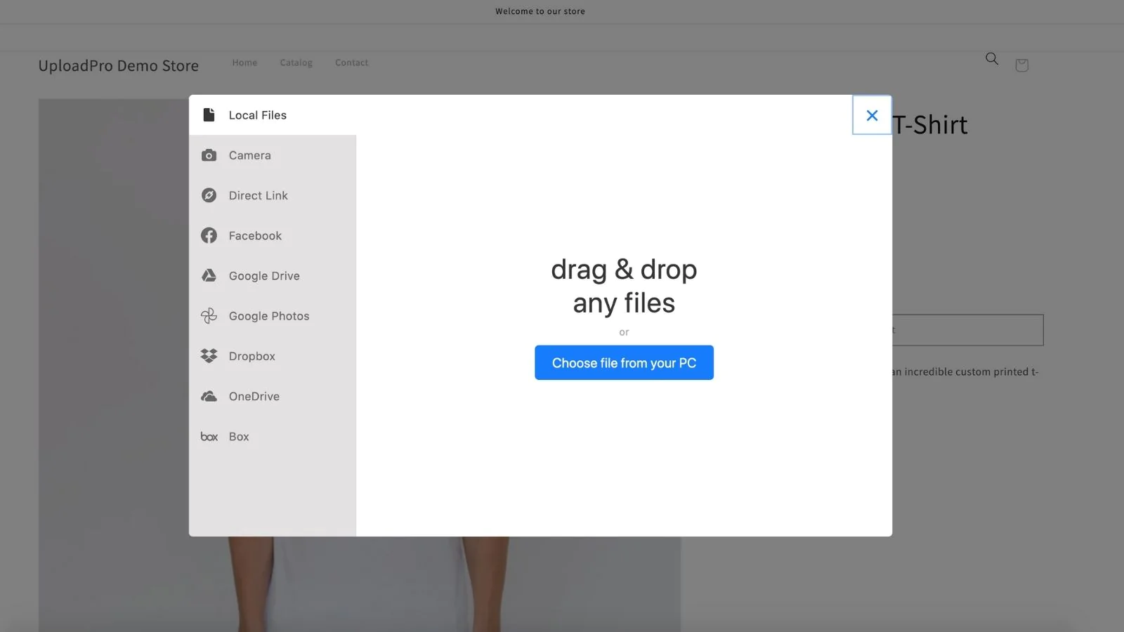Select the Camera icon in sidebar
Screen dimensions: 1124x632
209,155
